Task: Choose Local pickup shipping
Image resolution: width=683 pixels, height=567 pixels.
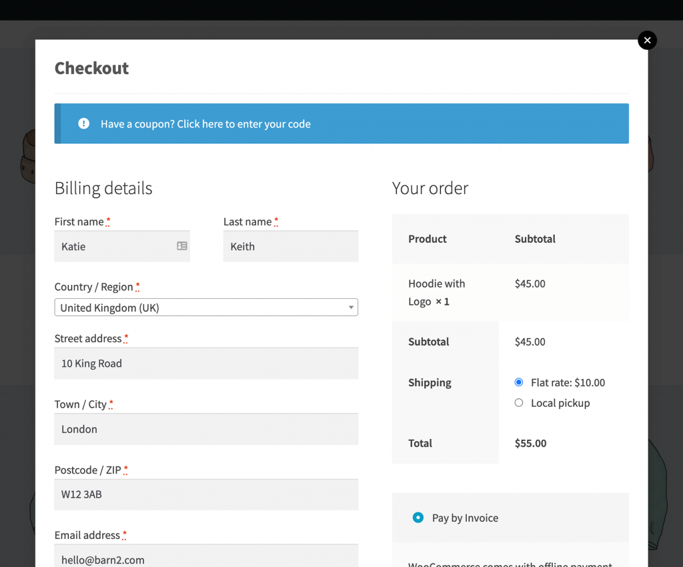Action: pyautogui.click(x=519, y=403)
